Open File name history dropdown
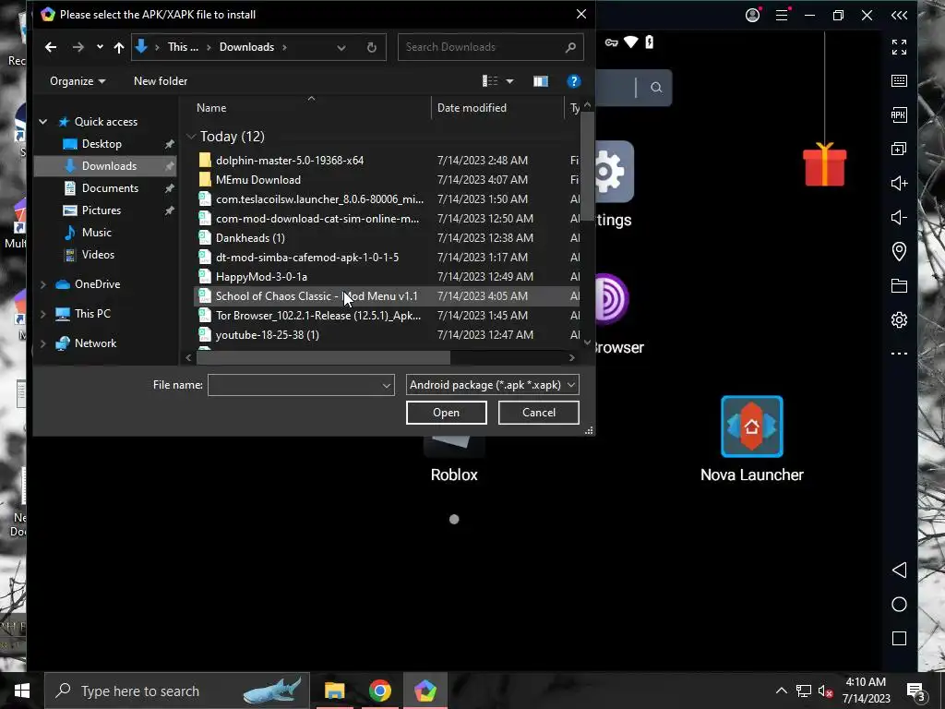The image size is (945, 709). tap(387, 385)
